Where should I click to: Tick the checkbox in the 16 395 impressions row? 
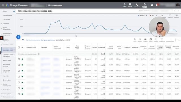[19, 76]
